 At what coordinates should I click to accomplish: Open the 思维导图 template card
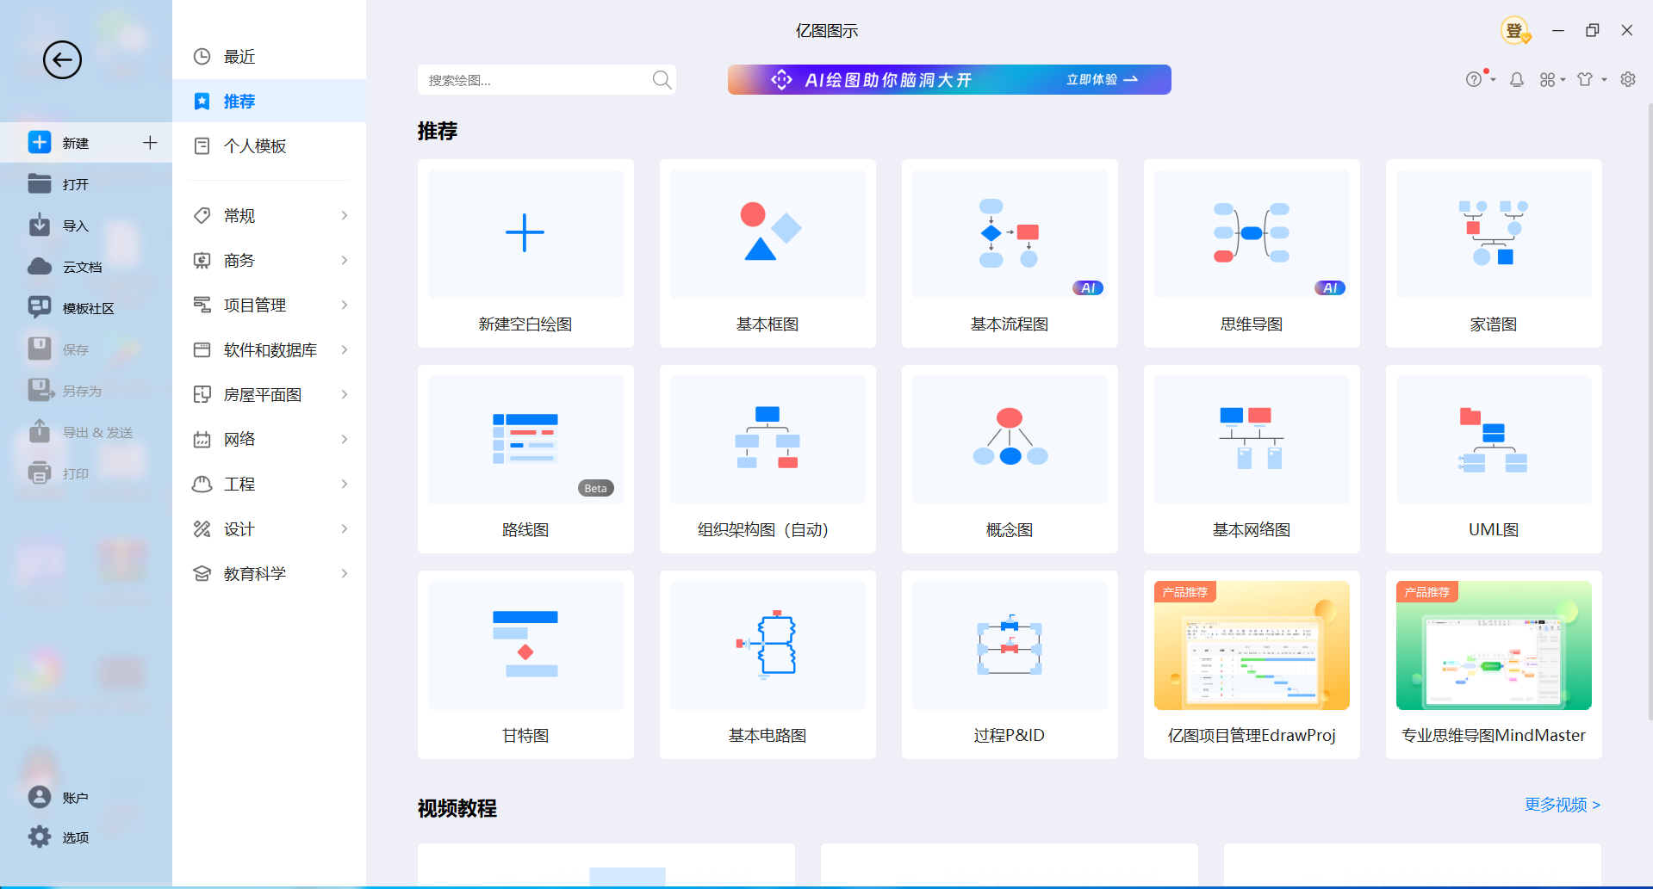[x=1252, y=253]
